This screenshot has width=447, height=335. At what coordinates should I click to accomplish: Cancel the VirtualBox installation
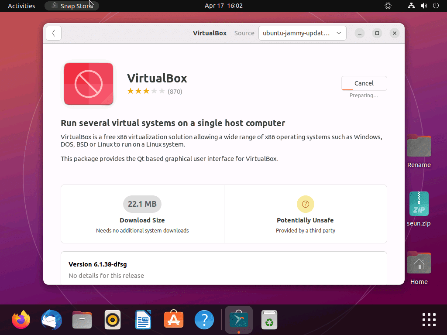point(364,83)
